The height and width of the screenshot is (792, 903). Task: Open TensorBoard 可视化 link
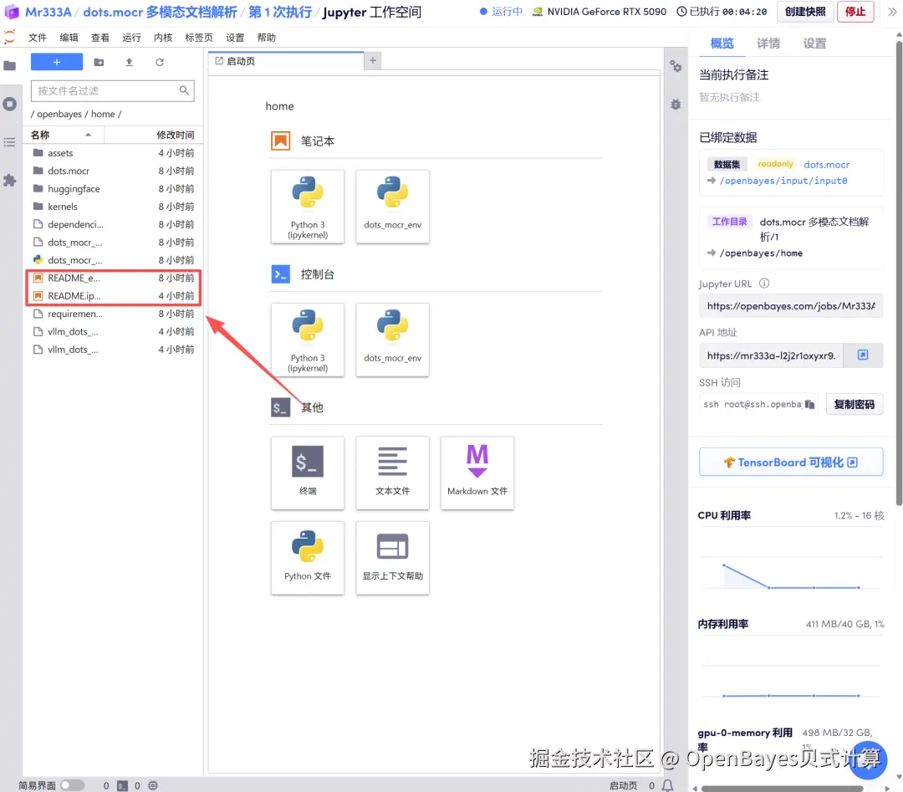791,462
